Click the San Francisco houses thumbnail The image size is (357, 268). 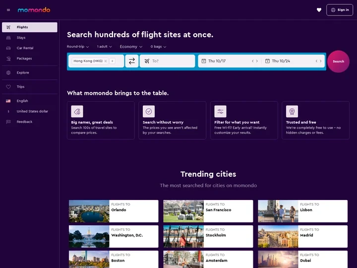(x=183, y=211)
